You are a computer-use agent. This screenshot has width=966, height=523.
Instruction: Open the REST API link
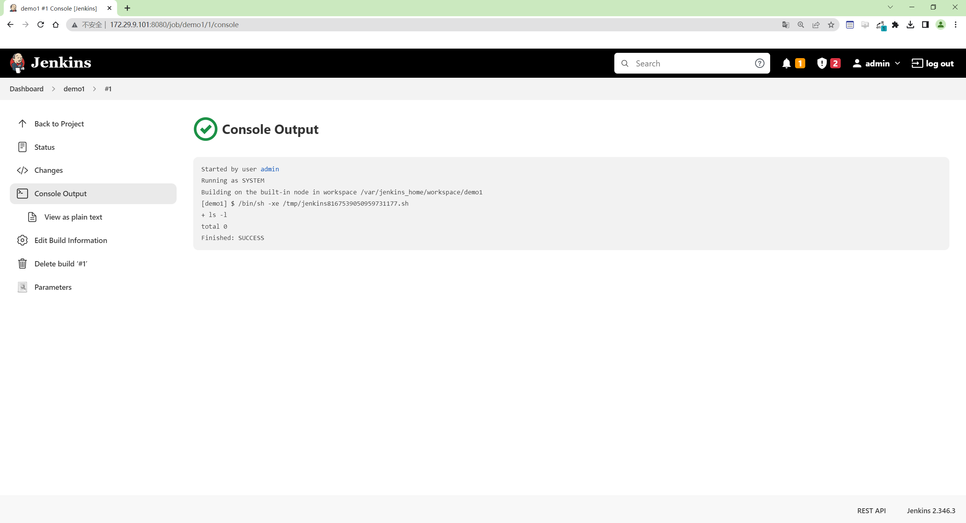point(871,511)
